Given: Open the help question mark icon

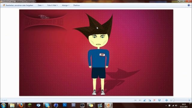Looking at the screenshot, I should pos(189,5).
